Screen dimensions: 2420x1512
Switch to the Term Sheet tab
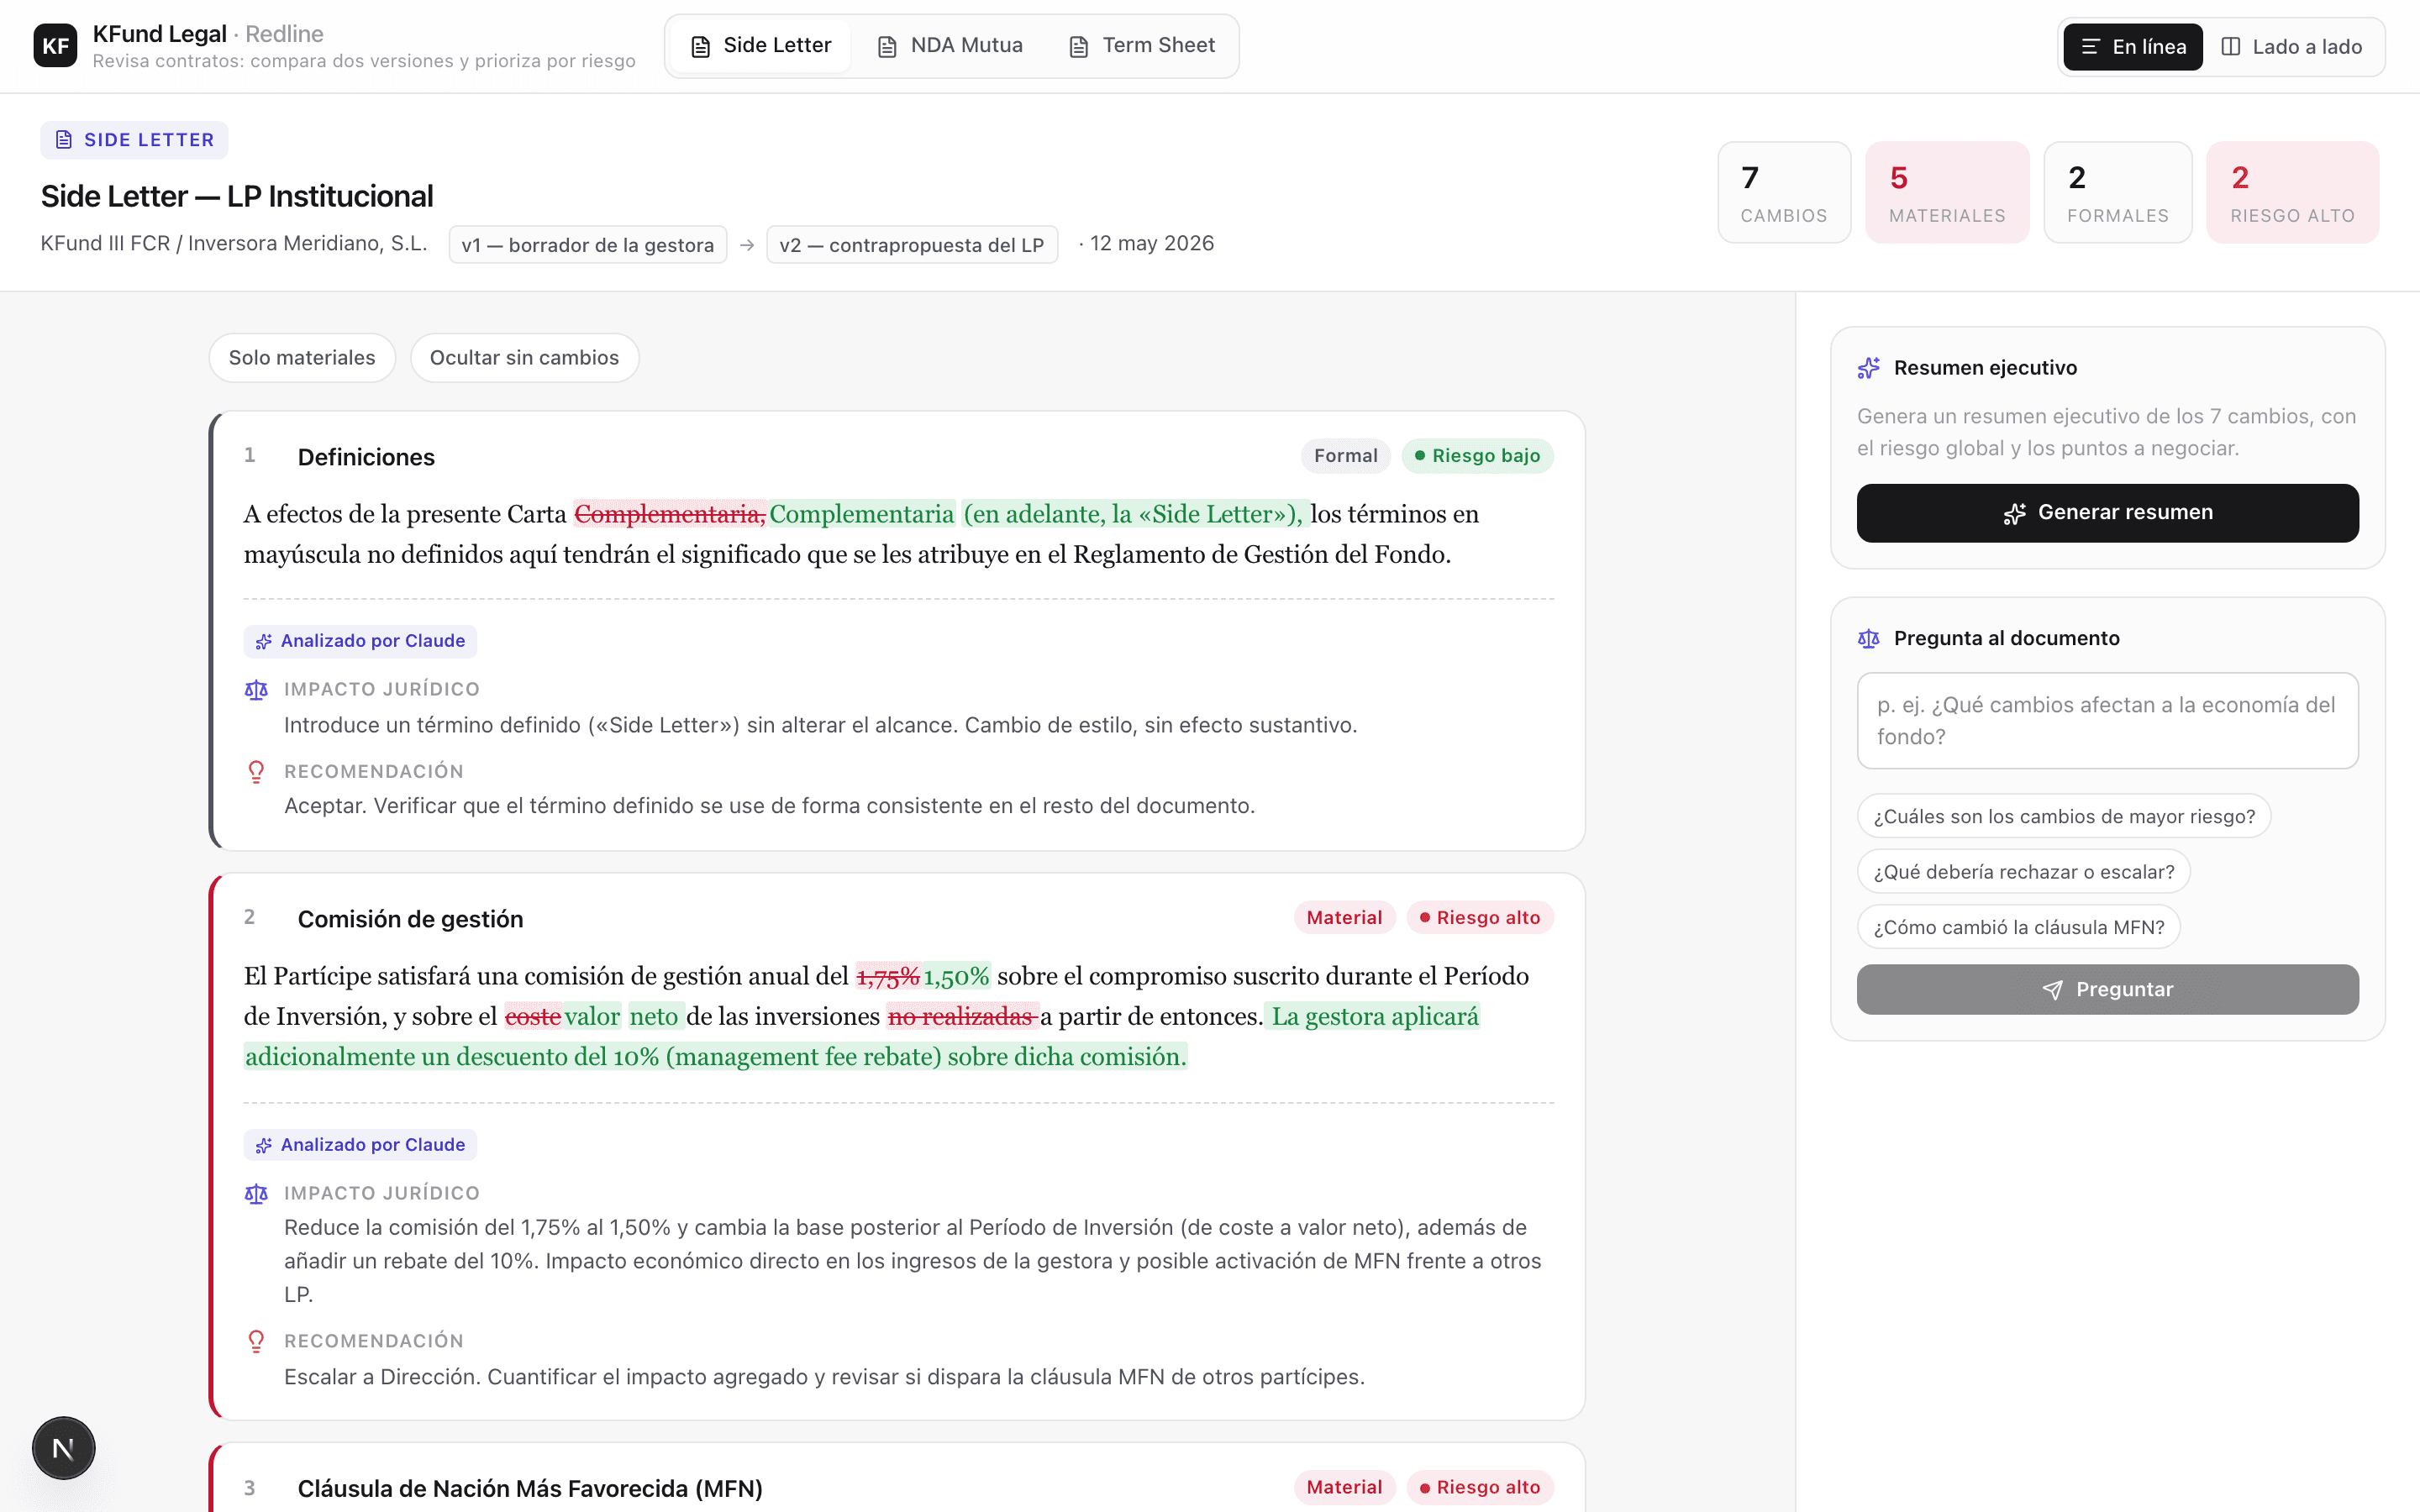coord(1142,46)
